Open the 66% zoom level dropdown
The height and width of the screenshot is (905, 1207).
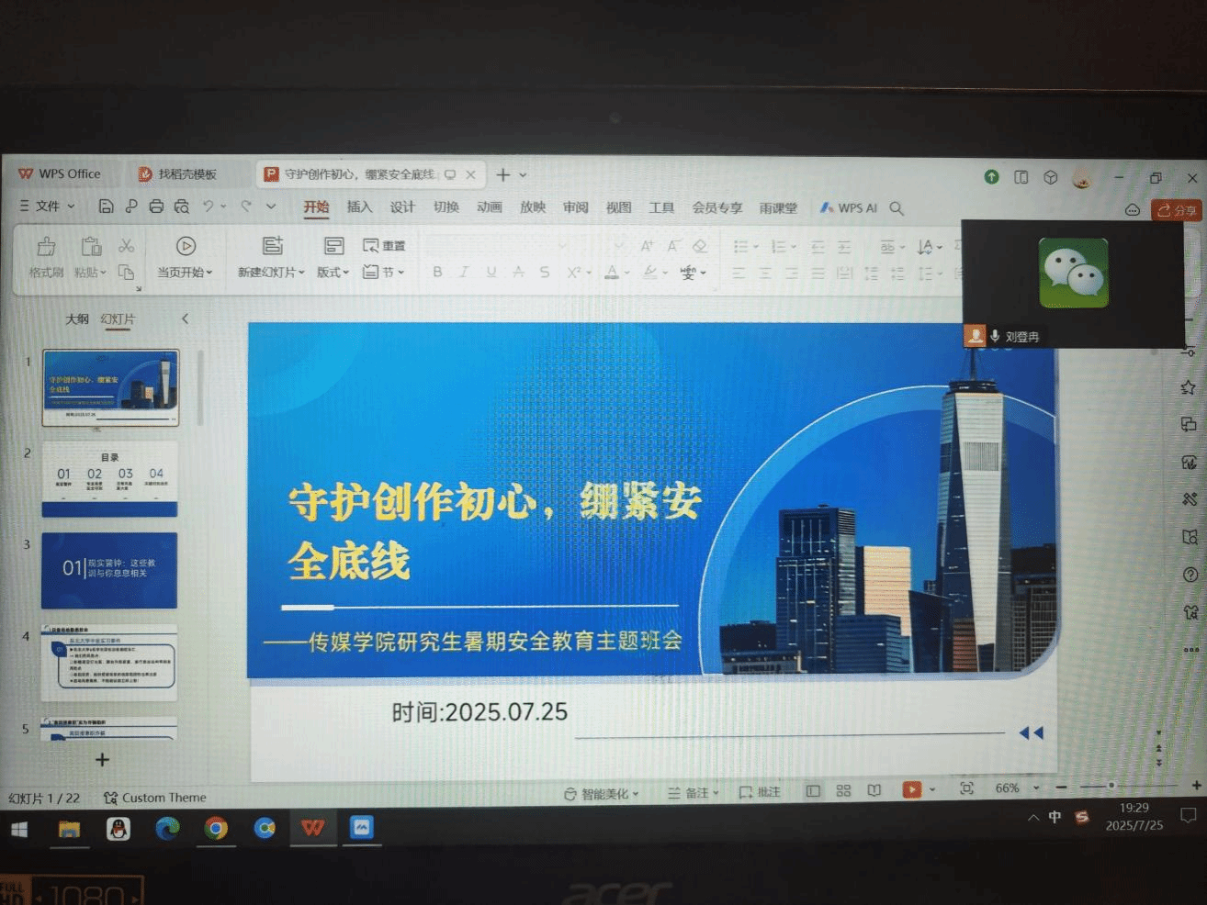coord(1036,788)
